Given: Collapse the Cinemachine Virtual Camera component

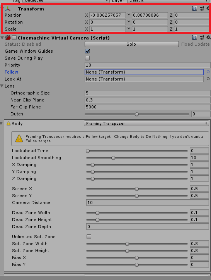Looking at the screenshot, I should (x=2, y=38).
